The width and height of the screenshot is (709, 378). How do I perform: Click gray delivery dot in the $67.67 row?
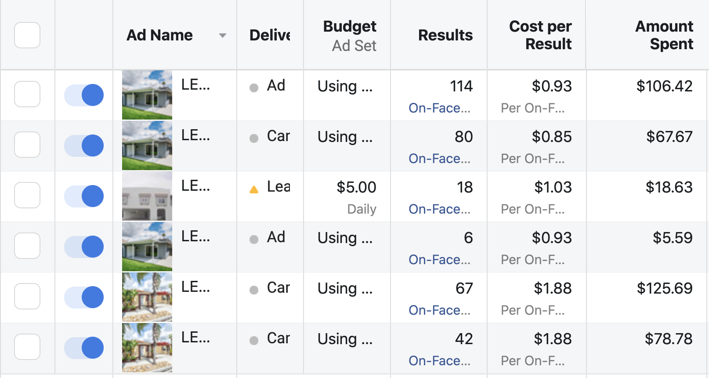pos(254,138)
